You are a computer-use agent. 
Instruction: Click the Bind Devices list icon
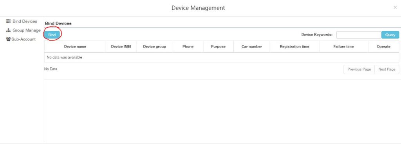[x=8, y=21]
